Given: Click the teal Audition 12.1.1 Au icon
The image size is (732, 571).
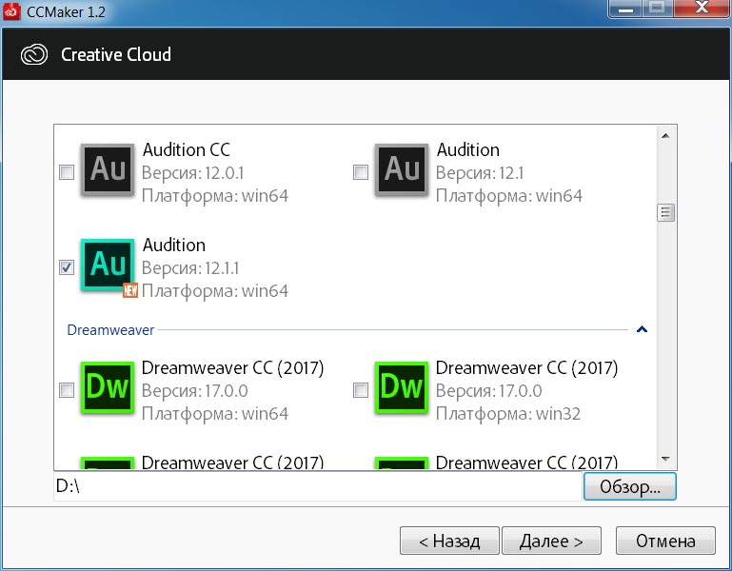Looking at the screenshot, I should pyautogui.click(x=108, y=265).
